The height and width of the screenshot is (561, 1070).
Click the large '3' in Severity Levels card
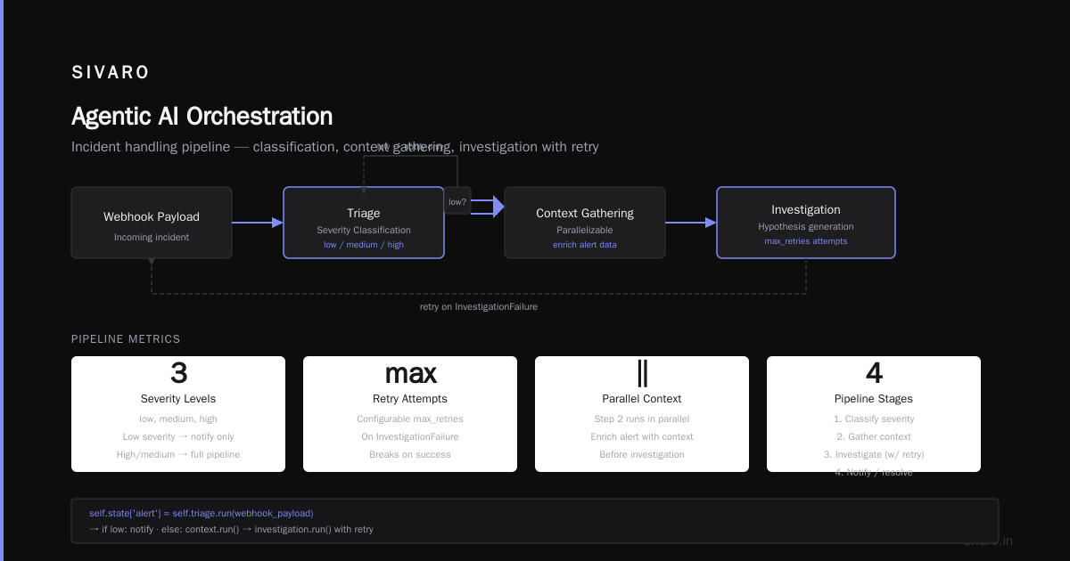click(x=178, y=372)
